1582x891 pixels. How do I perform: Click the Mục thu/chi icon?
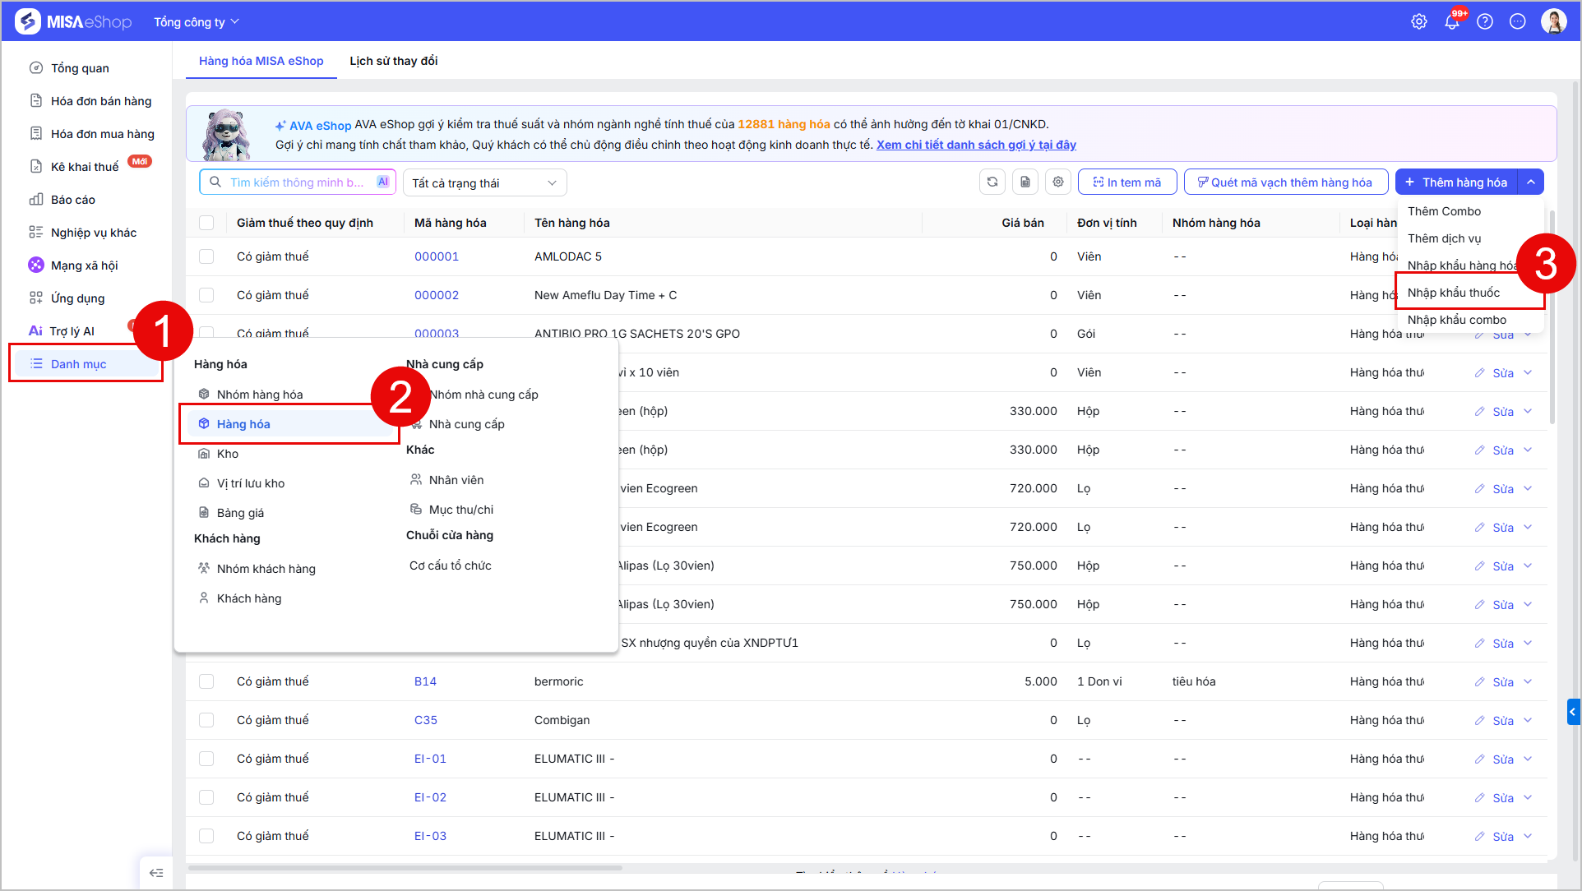[416, 510]
